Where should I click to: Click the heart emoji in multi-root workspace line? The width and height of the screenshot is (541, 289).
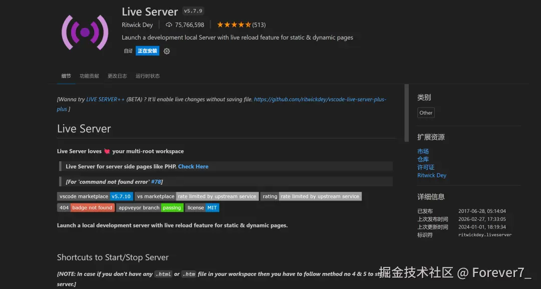point(107,151)
